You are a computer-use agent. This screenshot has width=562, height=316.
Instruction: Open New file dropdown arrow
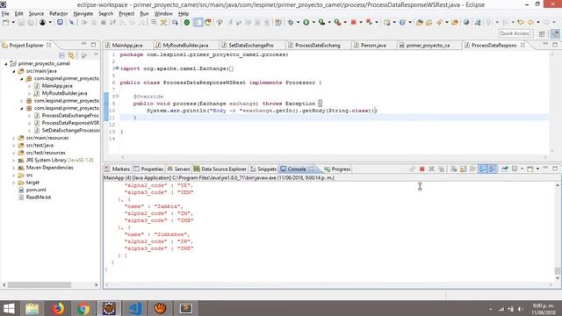point(13,23)
